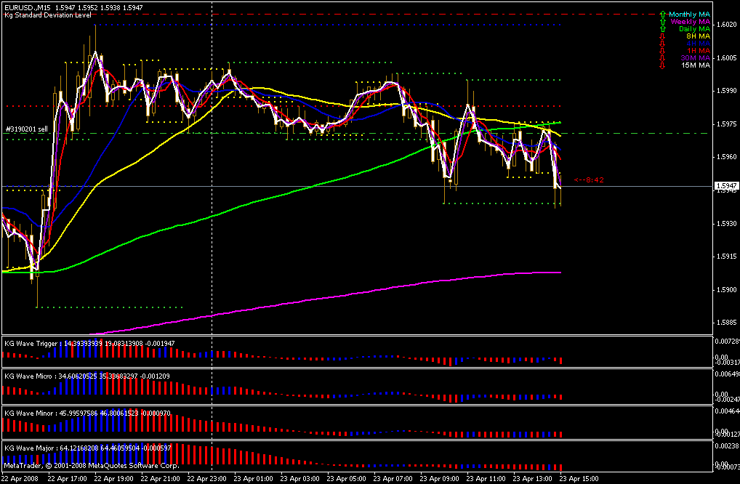740x484 pixels.
Task: Click the 1.5975 price axis label
Action: pos(726,124)
